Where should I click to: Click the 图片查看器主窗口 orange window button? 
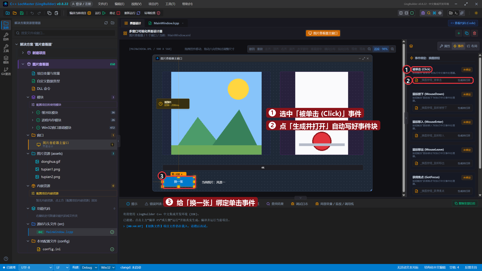click(x=323, y=33)
